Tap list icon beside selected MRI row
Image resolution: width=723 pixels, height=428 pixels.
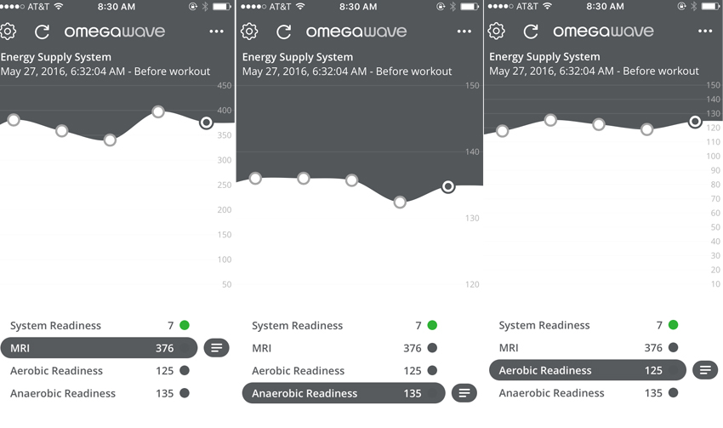pyautogui.click(x=217, y=348)
